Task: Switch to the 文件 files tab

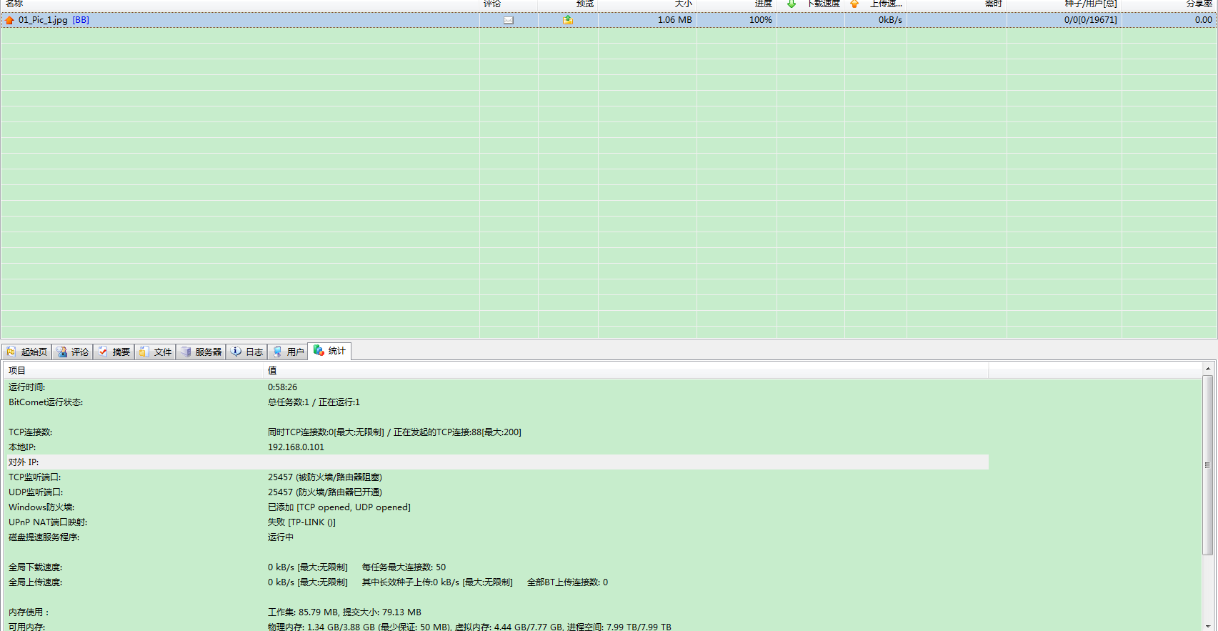Action: tap(156, 352)
